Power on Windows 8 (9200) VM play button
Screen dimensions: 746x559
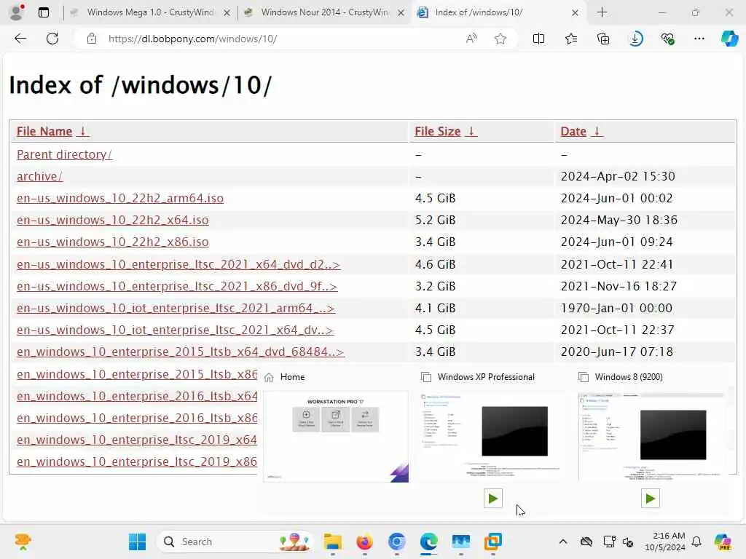tap(650, 498)
